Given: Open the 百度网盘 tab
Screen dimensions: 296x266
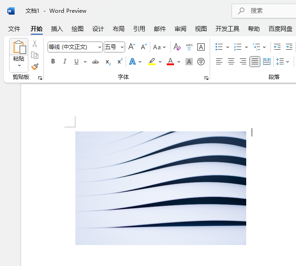Looking at the screenshot, I should click(x=280, y=29).
